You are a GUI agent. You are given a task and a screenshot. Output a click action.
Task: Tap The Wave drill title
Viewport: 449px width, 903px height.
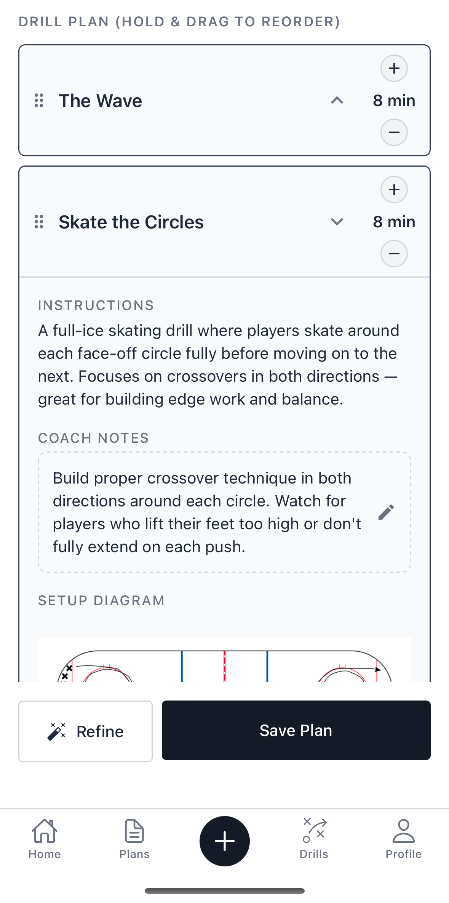coord(101,101)
